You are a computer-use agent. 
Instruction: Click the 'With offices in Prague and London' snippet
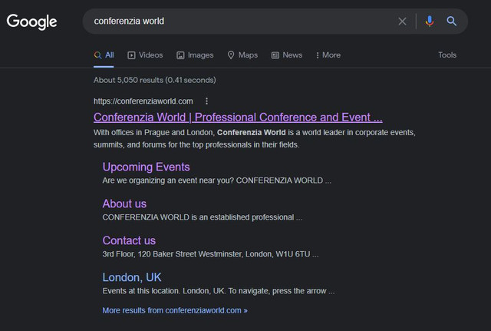[254, 138]
